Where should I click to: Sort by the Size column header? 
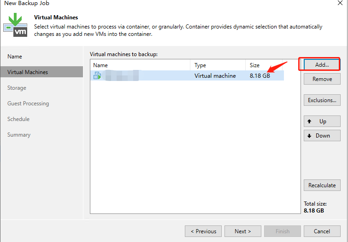pyautogui.click(x=264, y=65)
